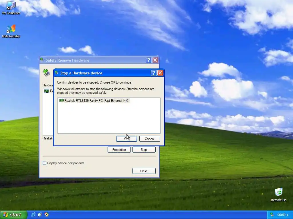Click the green arrow hardware icon in Safely Remove Hardware
The height and width of the screenshot is (219, 293).
(47, 73)
